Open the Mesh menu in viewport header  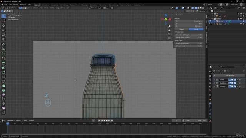pyautogui.click(x=46, y=8)
